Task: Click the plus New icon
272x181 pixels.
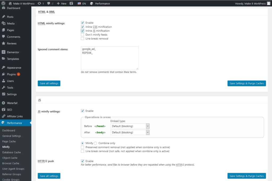Action: [x=58, y=3]
